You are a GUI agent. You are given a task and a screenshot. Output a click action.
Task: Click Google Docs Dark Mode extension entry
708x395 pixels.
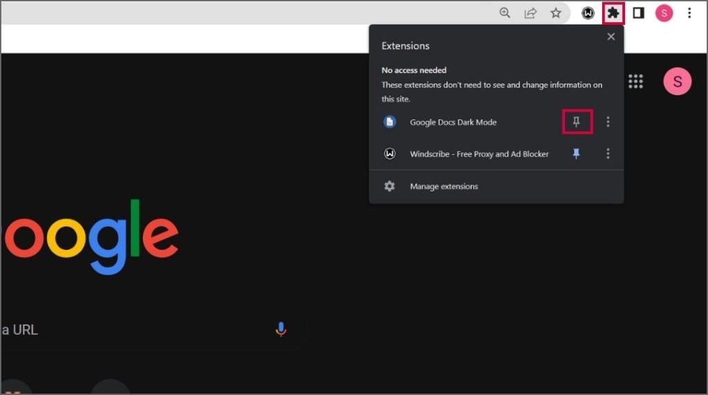pos(453,122)
